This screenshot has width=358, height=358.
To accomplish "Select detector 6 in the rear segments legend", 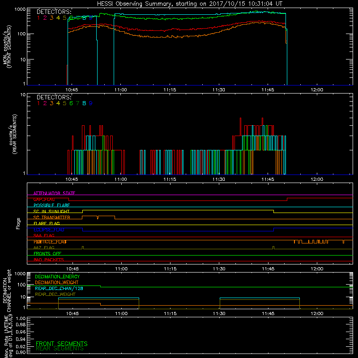I will click(x=71, y=103).
